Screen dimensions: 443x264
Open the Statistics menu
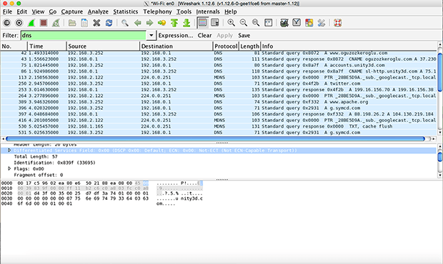126,11
